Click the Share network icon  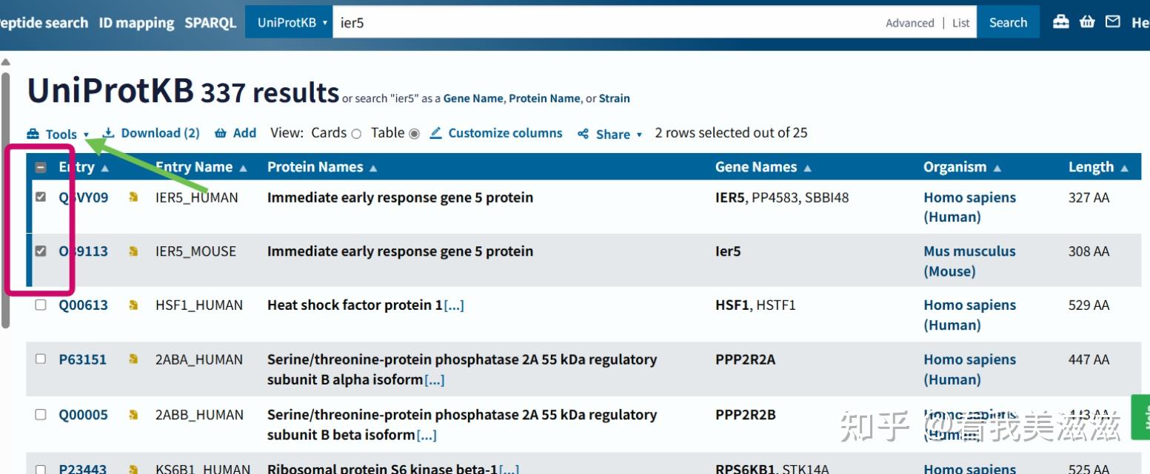(584, 134)
